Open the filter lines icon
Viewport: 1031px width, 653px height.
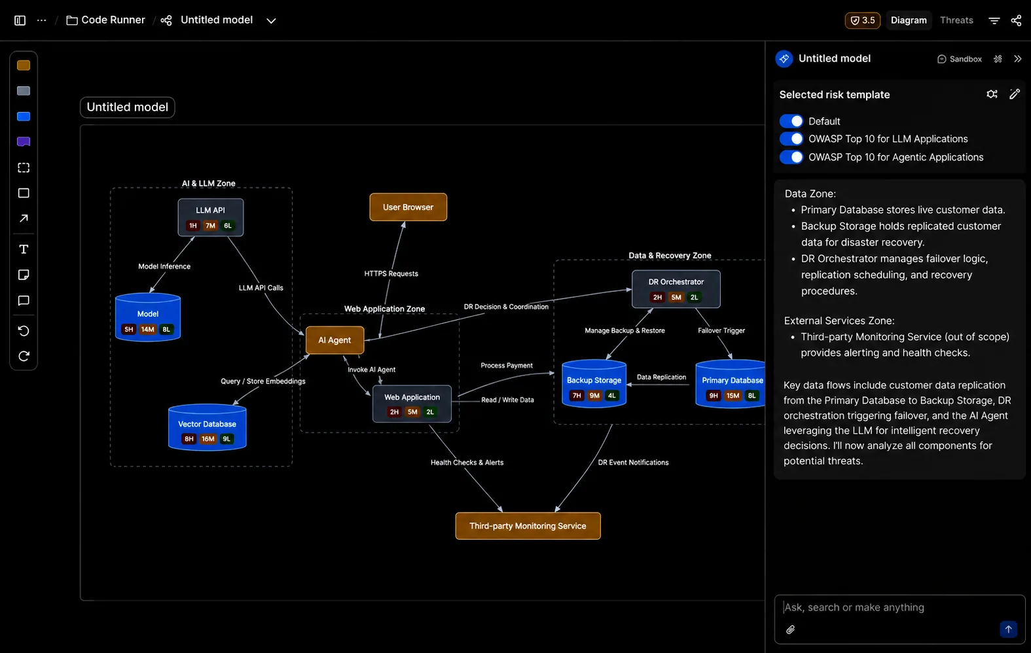click(x=994, y=20)
